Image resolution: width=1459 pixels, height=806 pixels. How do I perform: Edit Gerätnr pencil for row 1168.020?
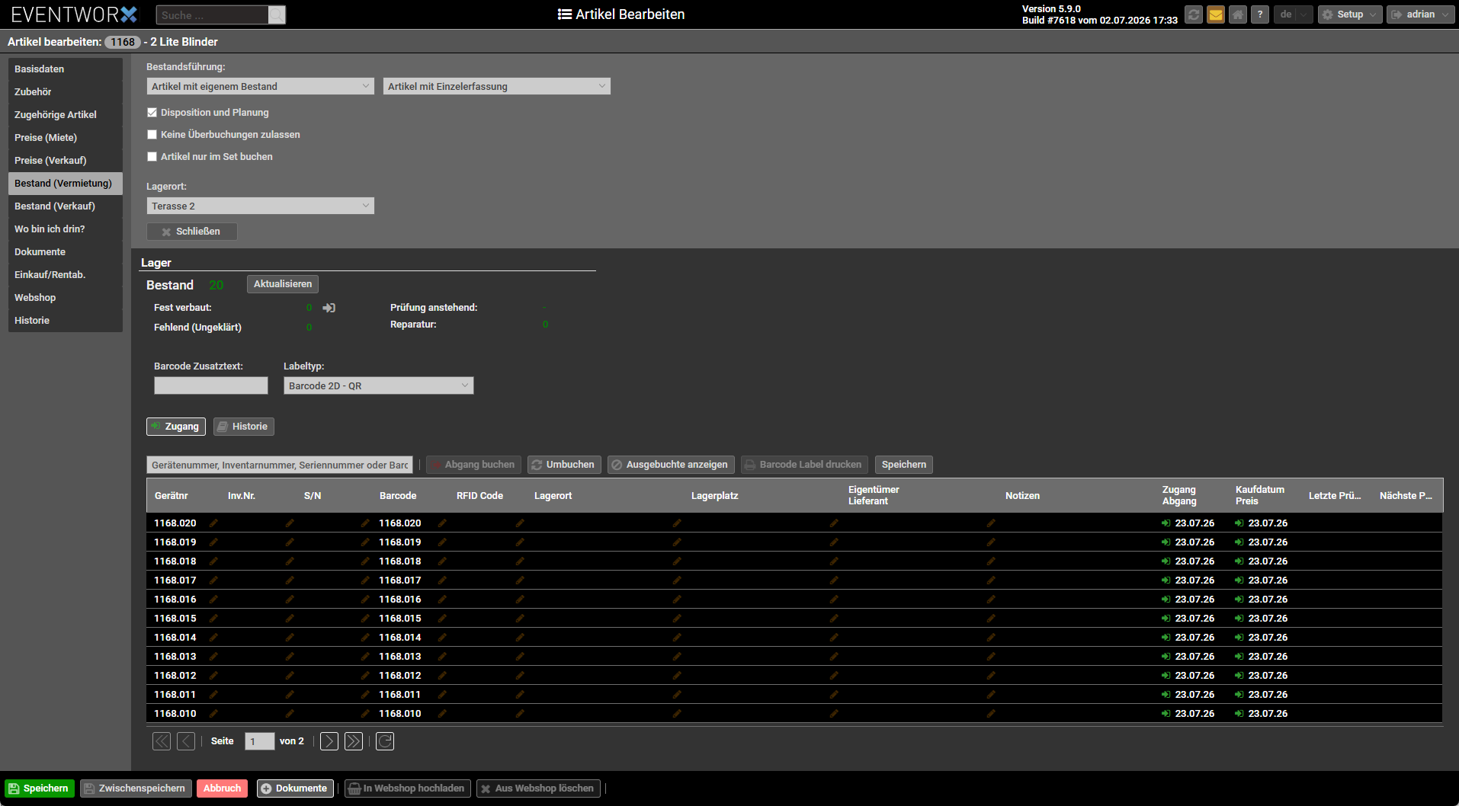[x=213, y=523]
